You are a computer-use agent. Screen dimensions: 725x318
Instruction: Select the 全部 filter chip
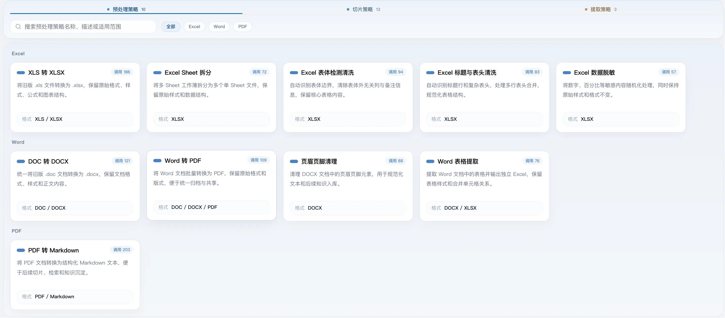[171, 27]
